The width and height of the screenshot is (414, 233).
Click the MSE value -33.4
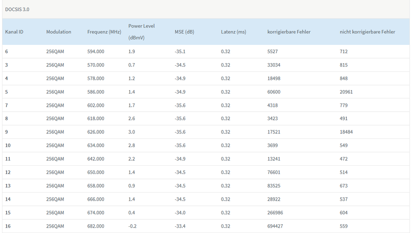point(180,226)
